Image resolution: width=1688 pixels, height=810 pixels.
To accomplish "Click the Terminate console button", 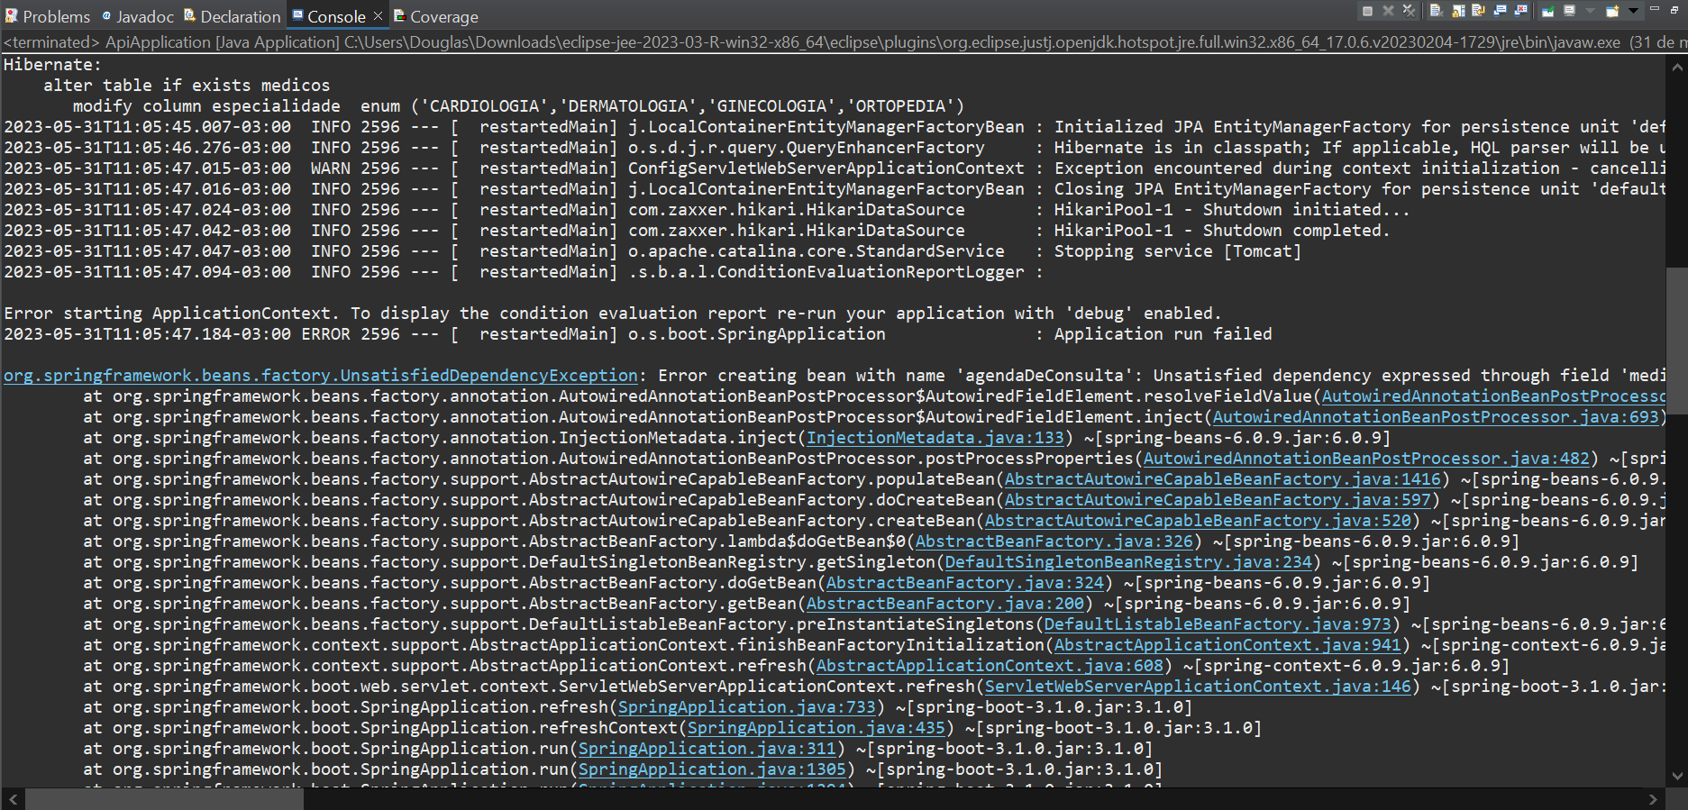I will tap(1367, 11).
